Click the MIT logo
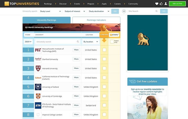The width and height of the screenshot is (188, 119). tap(38, 50)
